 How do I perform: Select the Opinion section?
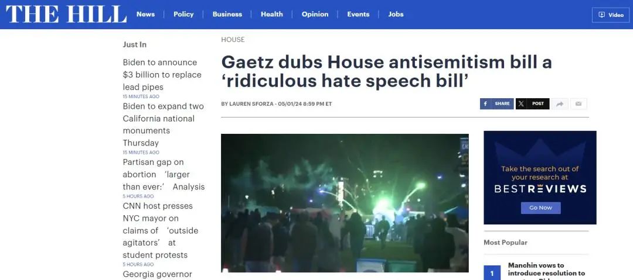click(x=315, y=14)
